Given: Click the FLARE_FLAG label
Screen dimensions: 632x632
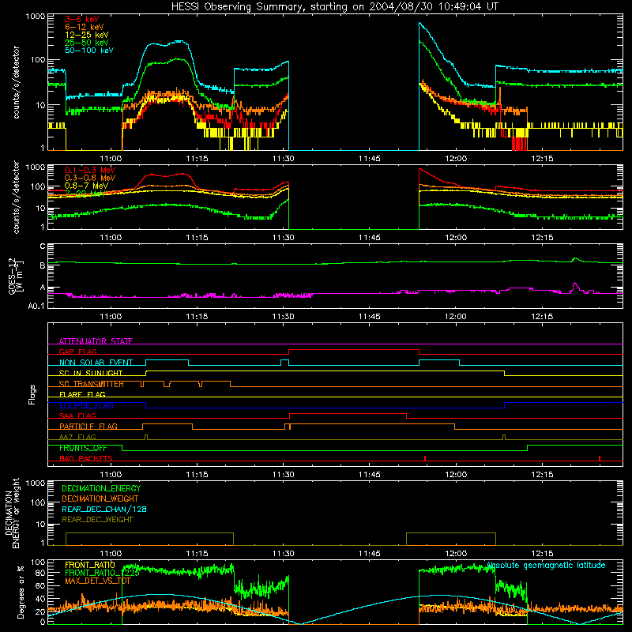Looking at the screenshot, I should (x=82, y=394).
